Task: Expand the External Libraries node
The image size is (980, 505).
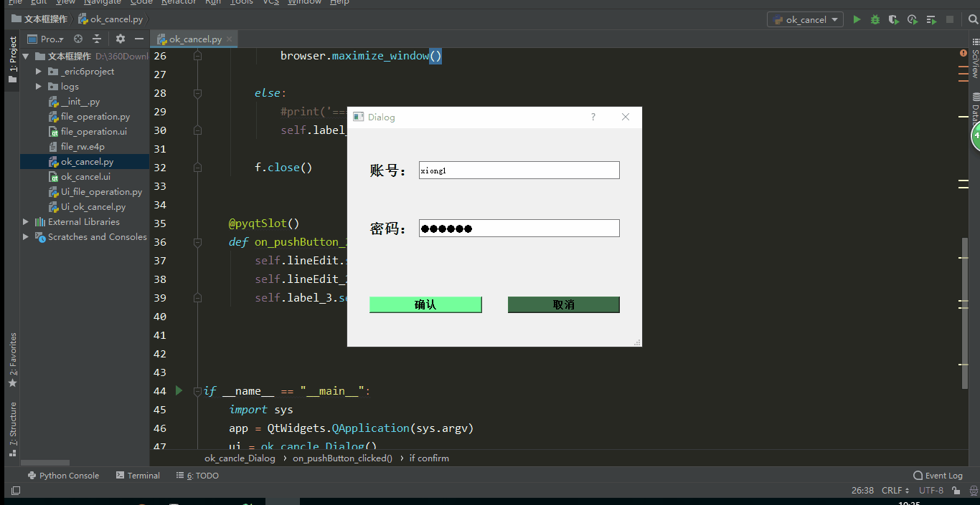Action: [27, 222]
